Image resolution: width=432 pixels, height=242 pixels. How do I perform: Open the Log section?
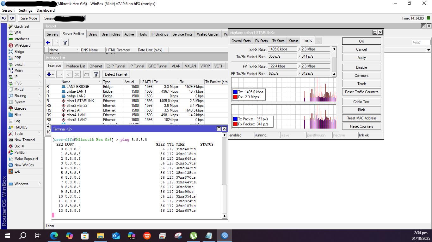(17, 121)
